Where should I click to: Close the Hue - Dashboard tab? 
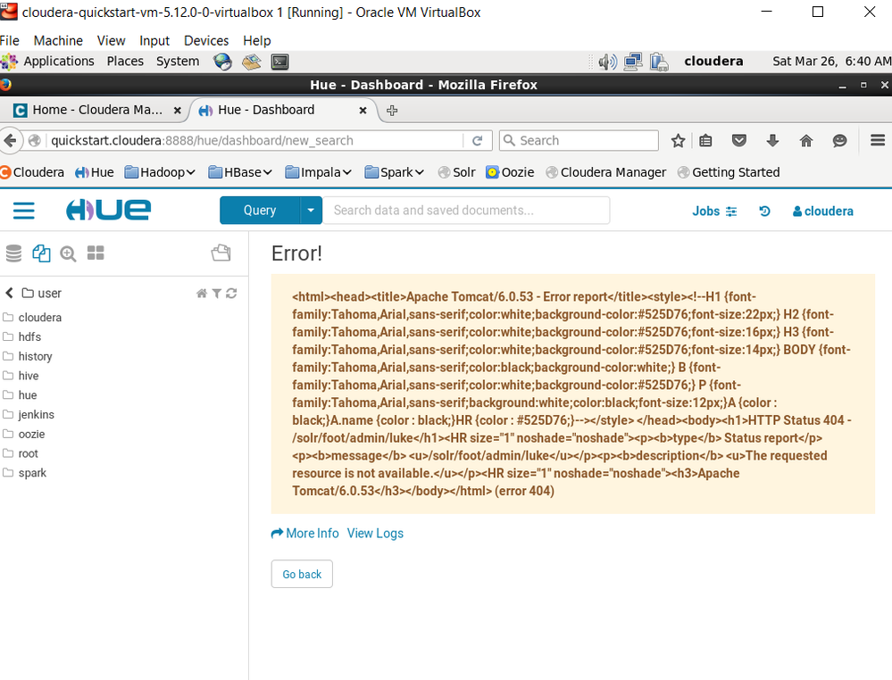363,111
